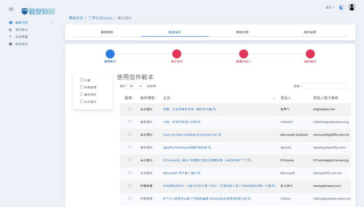Screen dimensions: 364x207
Task: Preview the archive mailbox email with magnifier
Action: tap(220, 135)
